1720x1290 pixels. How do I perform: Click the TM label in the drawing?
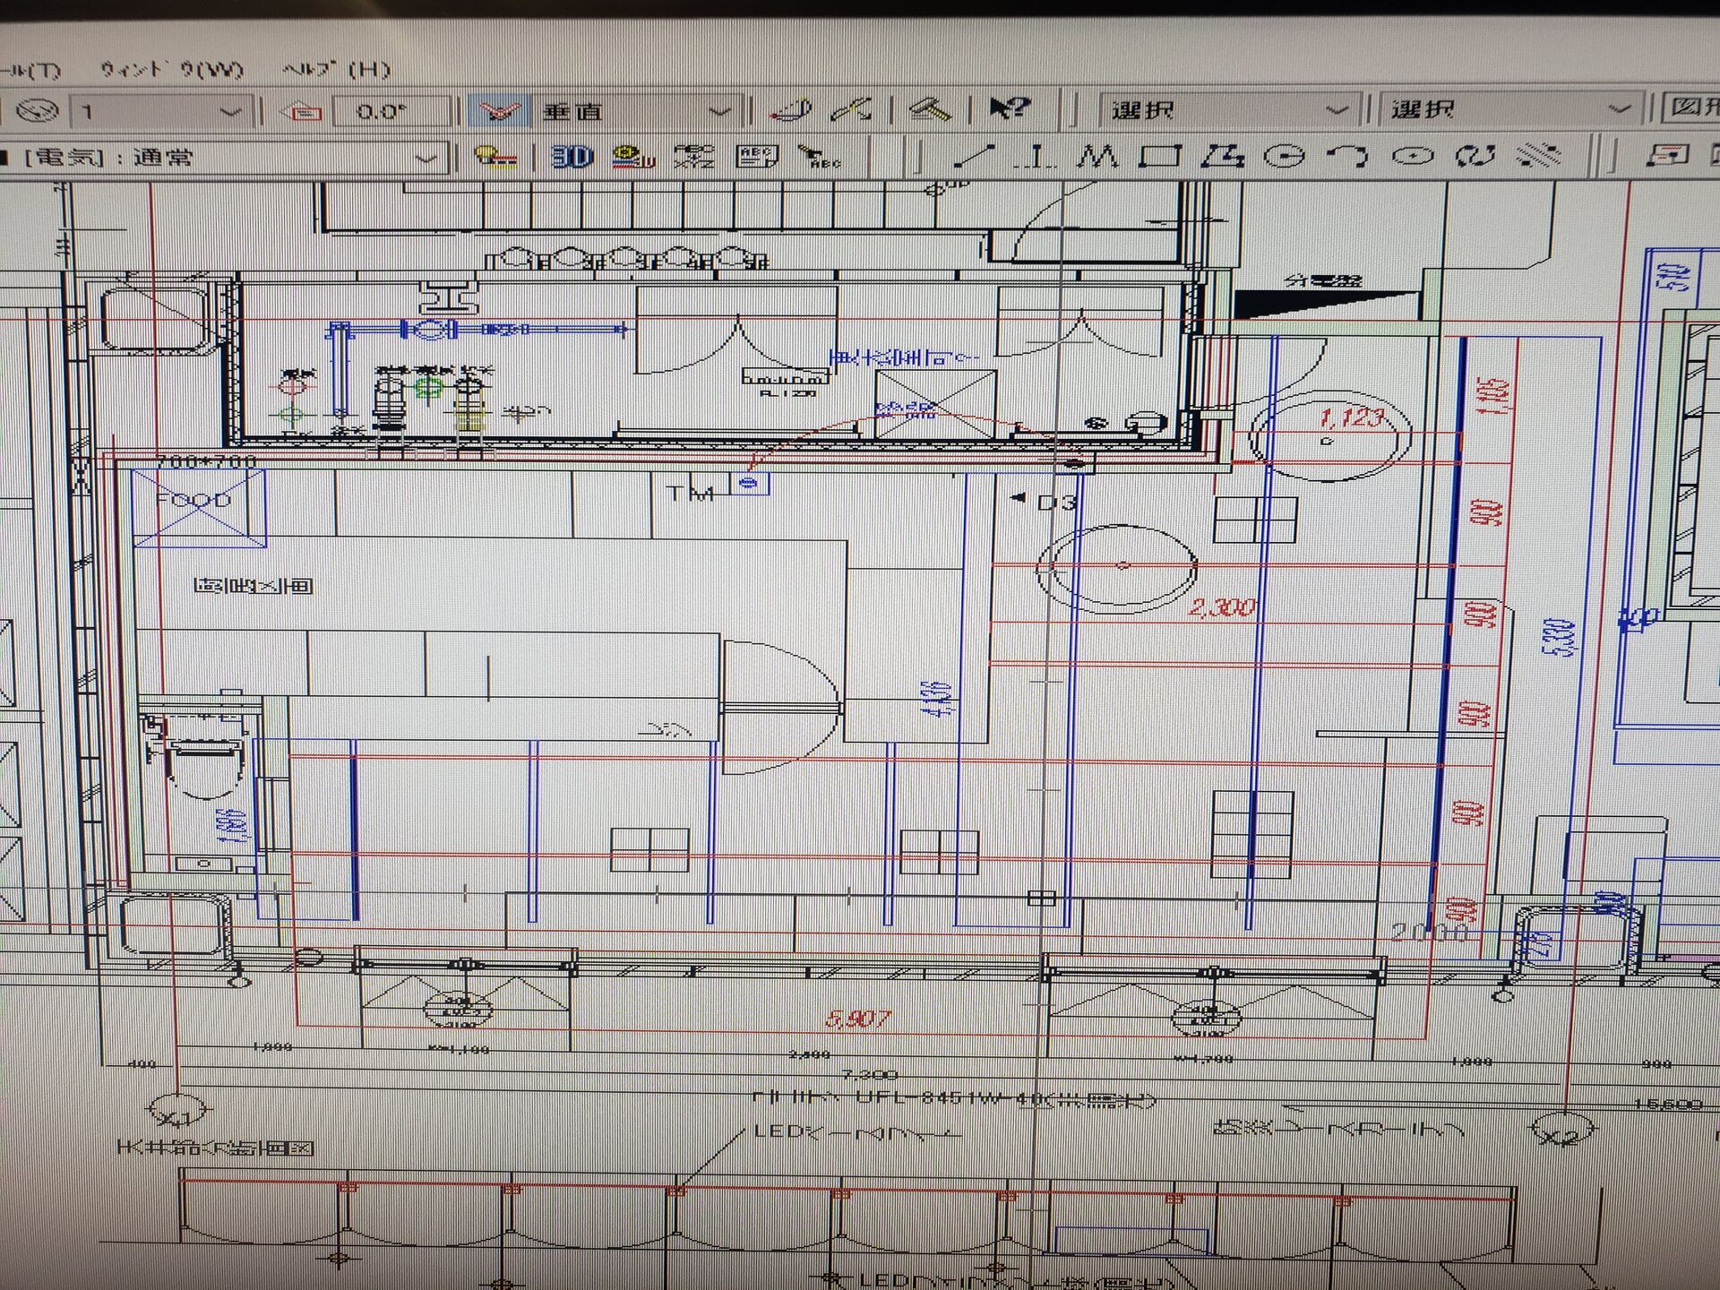[691, 494]
